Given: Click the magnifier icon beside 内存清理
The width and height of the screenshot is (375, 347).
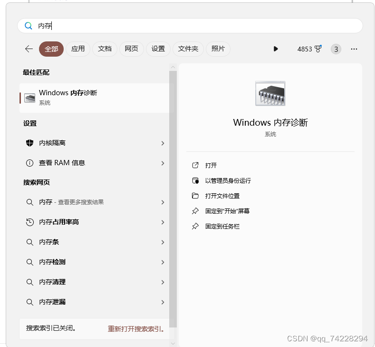Looking at the screenshot, I should pyautogui.click(x=29, y=282).
